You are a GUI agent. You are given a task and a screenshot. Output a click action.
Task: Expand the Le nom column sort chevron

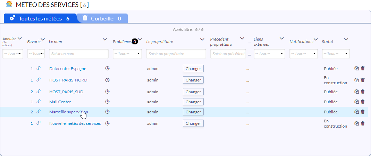105,40
